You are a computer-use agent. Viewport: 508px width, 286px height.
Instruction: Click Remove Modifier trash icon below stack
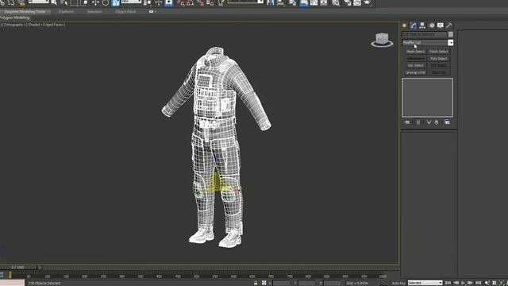point(437,122)
